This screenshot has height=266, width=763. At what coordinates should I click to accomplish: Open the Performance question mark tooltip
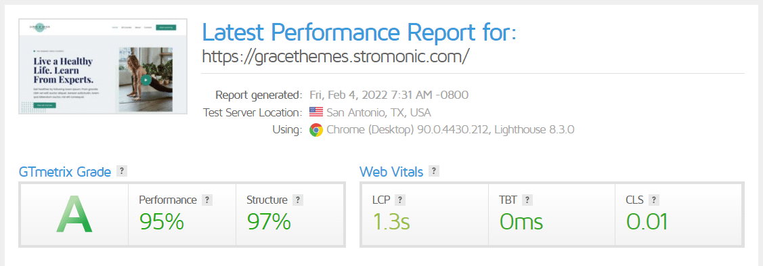(x=207, y=200)
